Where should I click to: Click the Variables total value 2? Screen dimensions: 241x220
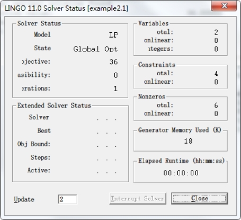216,32
